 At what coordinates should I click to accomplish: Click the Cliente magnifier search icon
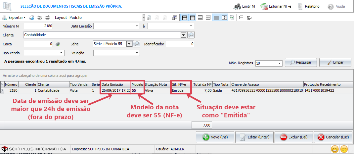[x=191, y=35]
